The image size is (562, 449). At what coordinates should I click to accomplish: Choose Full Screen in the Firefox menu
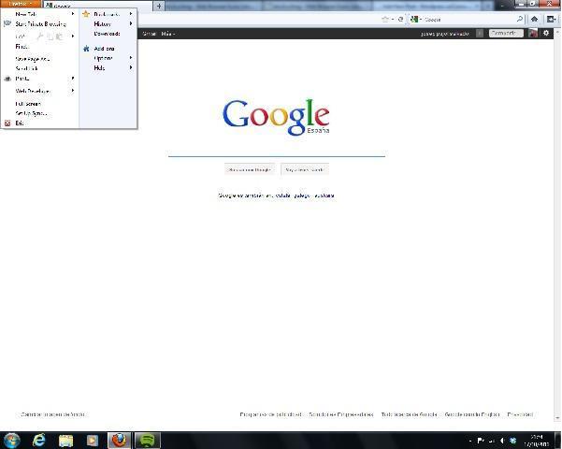point(28,104)
